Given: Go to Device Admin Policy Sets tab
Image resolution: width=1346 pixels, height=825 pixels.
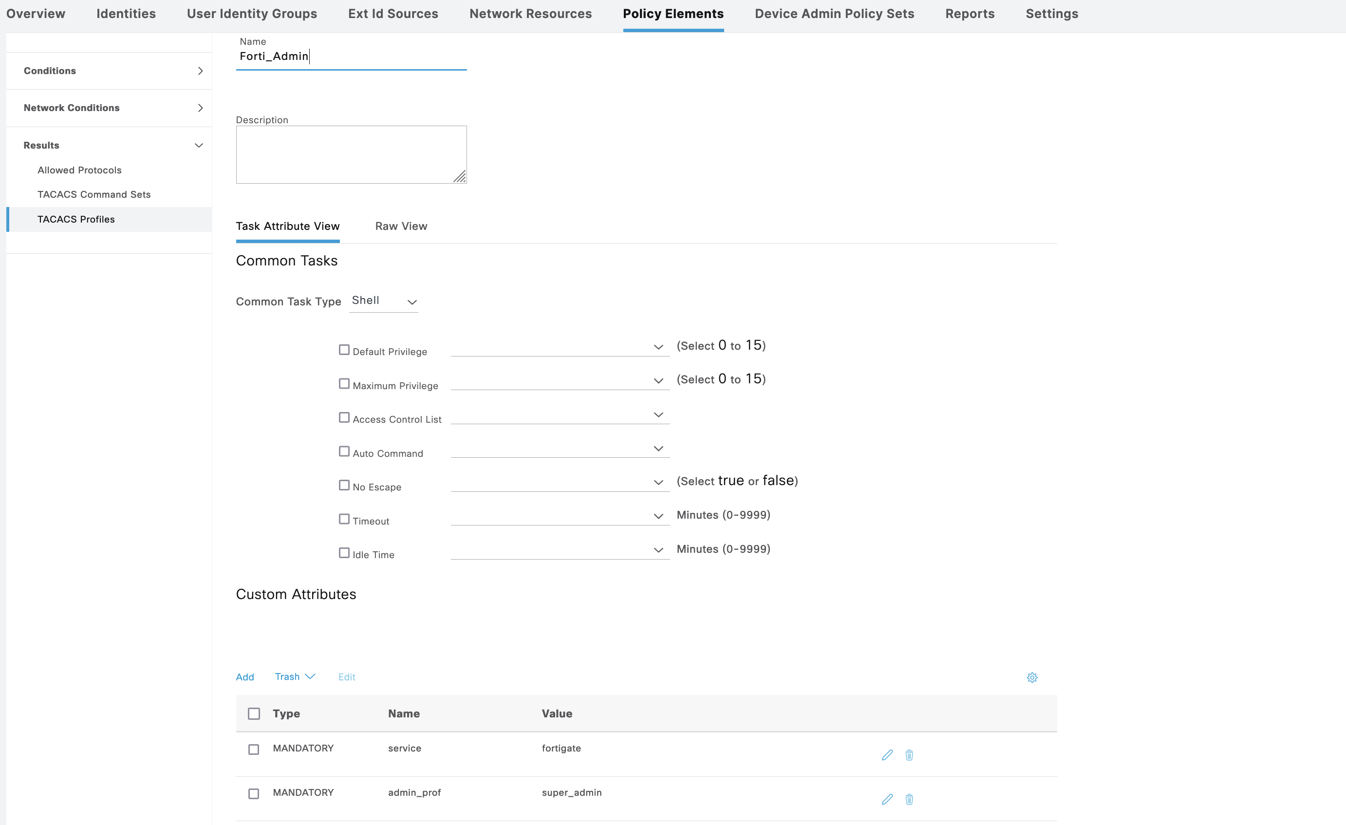Looking at the screenshot, I should click(x=834, y=14).
